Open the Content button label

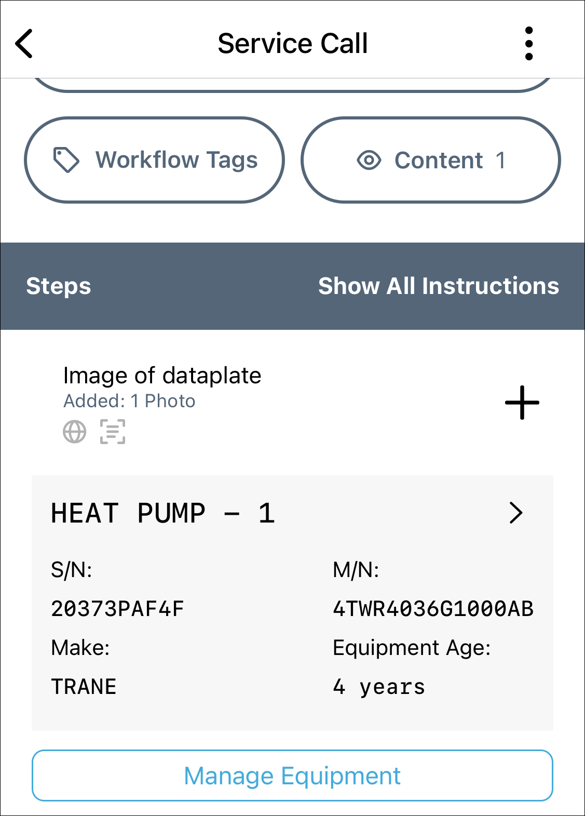(x=439, y=160)
